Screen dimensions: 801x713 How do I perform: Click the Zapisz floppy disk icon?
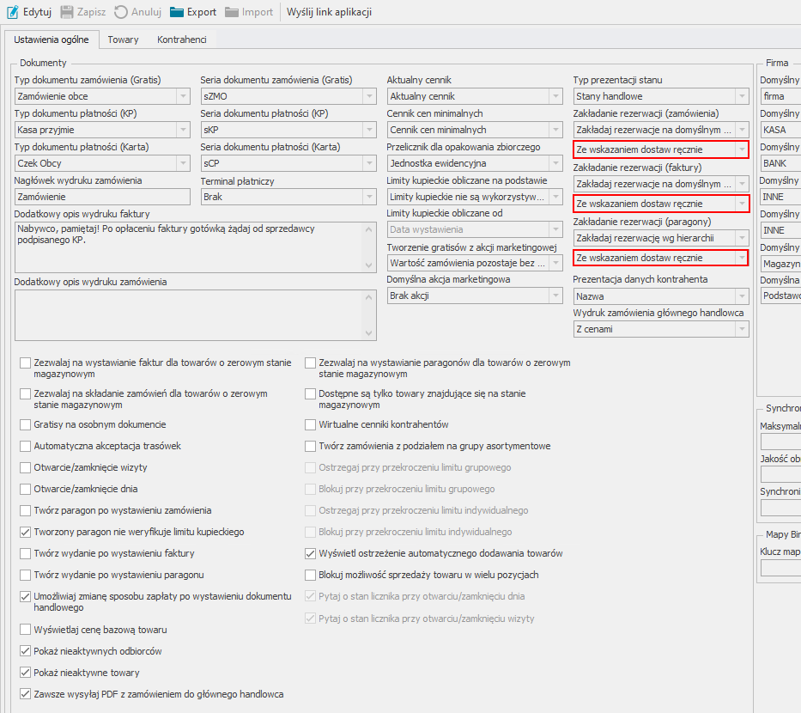[x=67, y=12]
